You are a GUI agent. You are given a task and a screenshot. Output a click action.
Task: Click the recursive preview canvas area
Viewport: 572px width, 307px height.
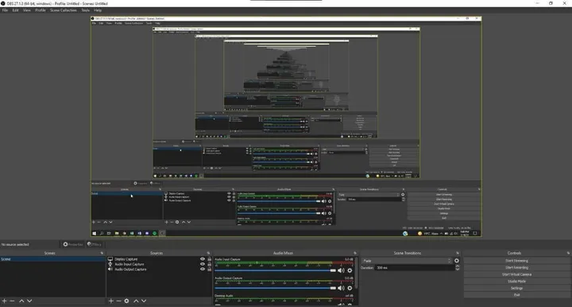click(286, 126)
